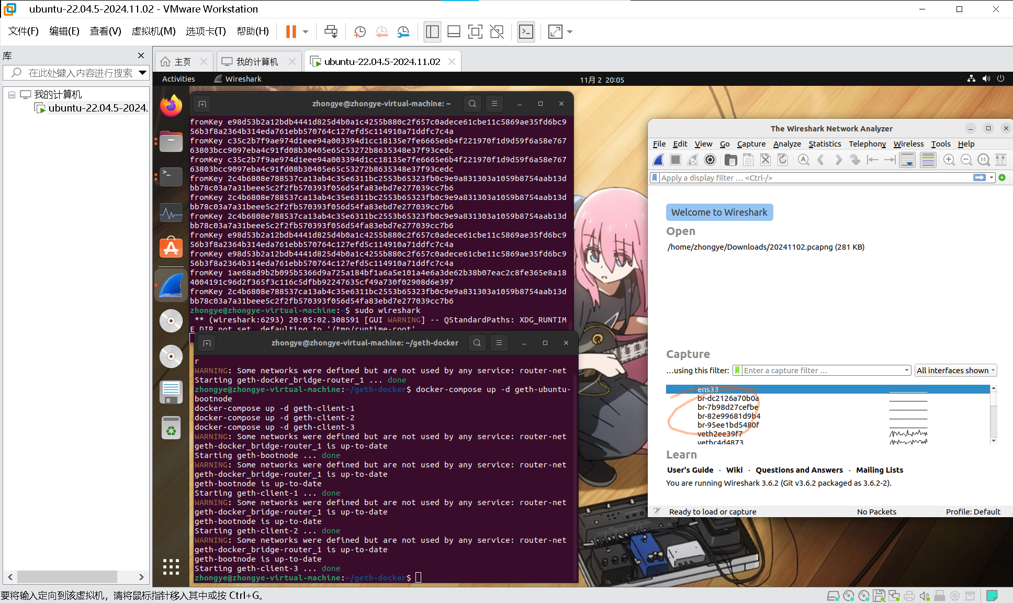The image size is (1013, 603).
Task: Click the Find a packet magnifier icon
Action: click(x=804, y=160)
